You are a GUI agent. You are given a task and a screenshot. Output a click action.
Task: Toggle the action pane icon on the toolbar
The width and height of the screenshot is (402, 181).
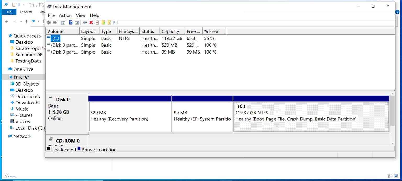coord(77,22)
